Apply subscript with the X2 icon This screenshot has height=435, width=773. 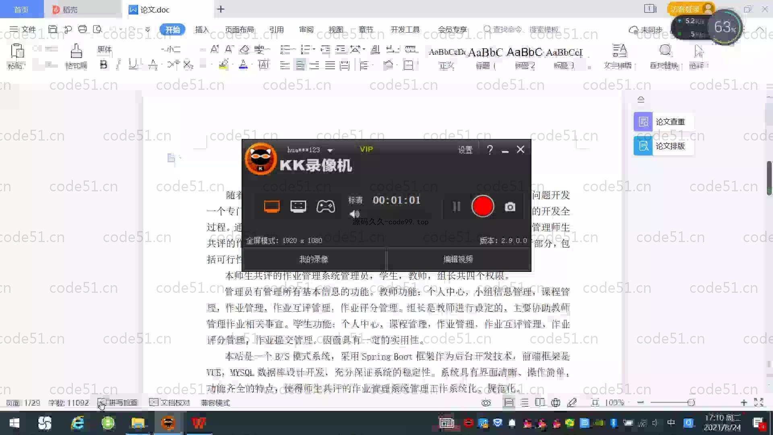(188, 65)
